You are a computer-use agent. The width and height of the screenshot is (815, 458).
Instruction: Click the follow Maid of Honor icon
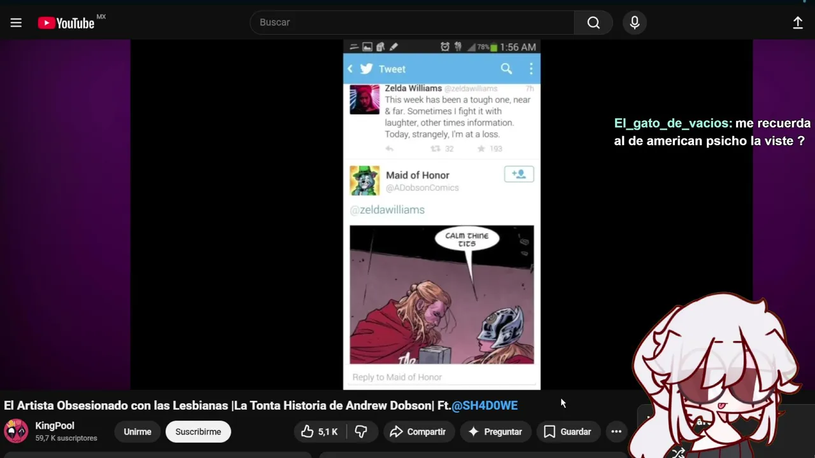click(519, 174)
